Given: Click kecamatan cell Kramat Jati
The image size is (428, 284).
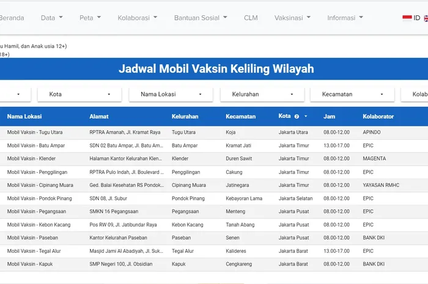Looking at the screenshot, I should click(238, 145).
